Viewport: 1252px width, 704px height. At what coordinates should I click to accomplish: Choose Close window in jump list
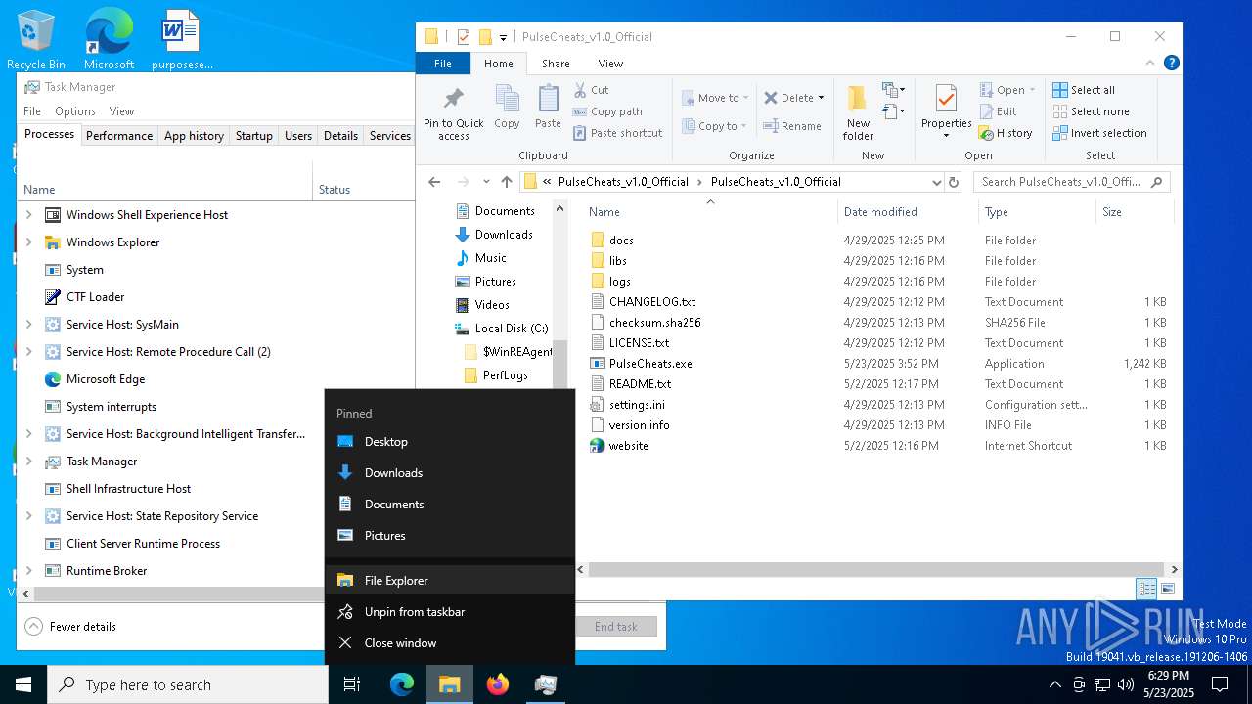(x=450, y=643)
